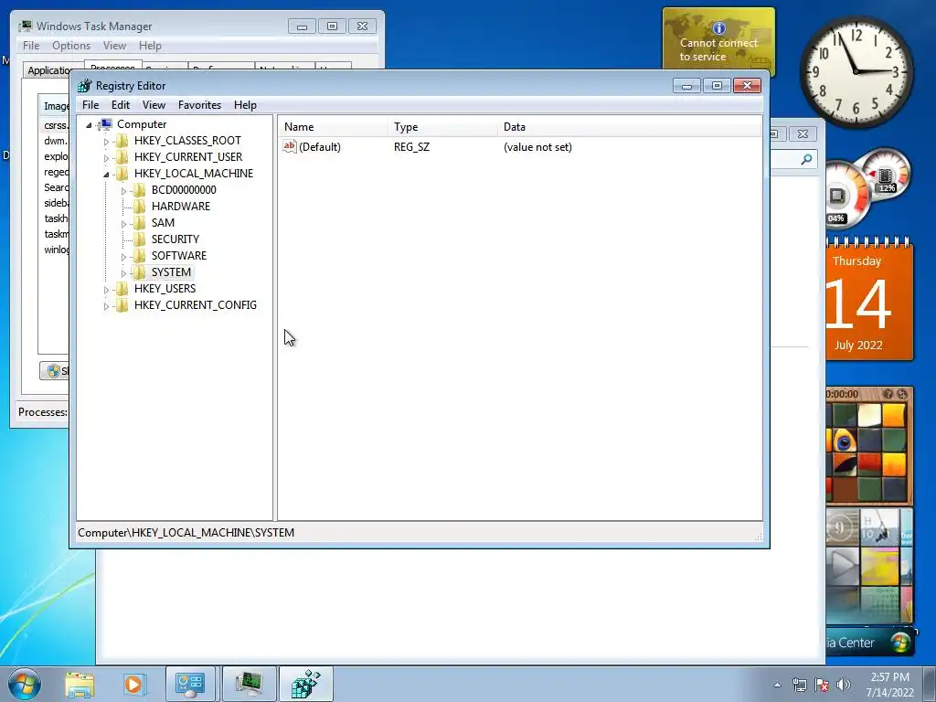Expand the HKEY_CLASSES_ROOT node arrow
The height and width of the screenshot is (702, 936).
click(x=106, y=142)
